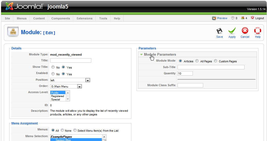Click the logged-in users icon showing 4
267x141 pixels.
click(243, 18)
